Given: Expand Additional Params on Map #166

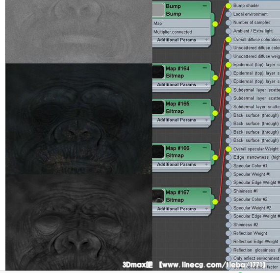Looking at the screenshot, I should (x=206, y=164).
